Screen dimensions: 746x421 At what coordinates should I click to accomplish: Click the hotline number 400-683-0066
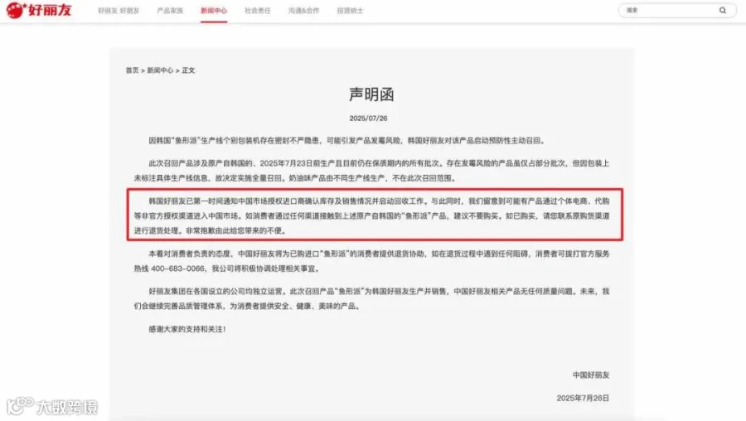177,269
